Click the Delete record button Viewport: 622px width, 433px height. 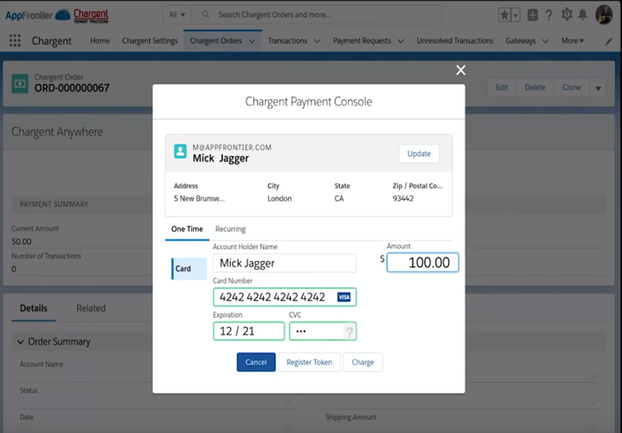[535, 87]
